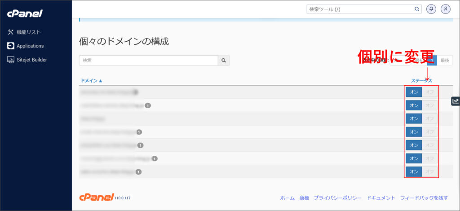Click the domain search magnifier button
This screenshot has height=211, width=460.
224,60
